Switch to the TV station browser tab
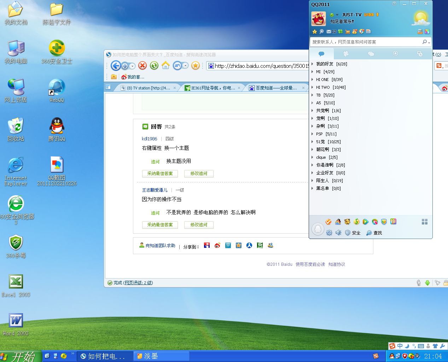This screenshot has width=448, height=362. (149, 88)
